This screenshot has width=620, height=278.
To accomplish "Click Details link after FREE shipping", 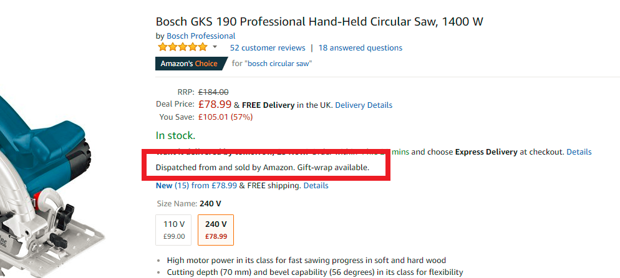I will (x=316, y=186).
